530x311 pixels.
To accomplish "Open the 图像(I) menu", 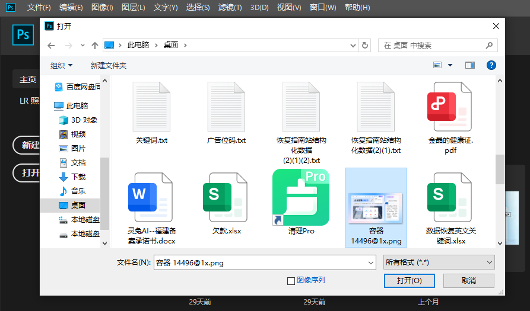I will click(x=102, y=8).
